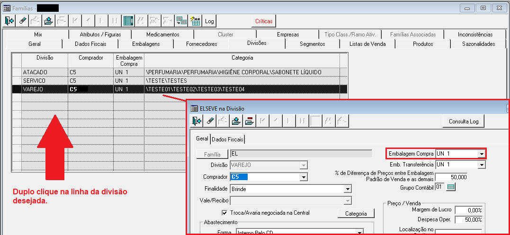This screenshot has height=235, width=510.
Task: Click the \TESTE\TESTES category cell
Action: coord(242,80)
